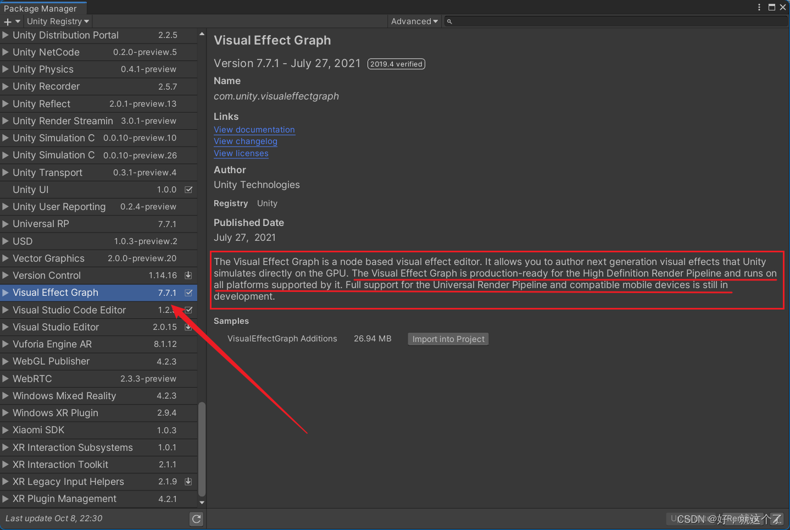Expand the Unity Physics package arrow
The height and width of the screenshot is (530, 790).
(5, 69)
